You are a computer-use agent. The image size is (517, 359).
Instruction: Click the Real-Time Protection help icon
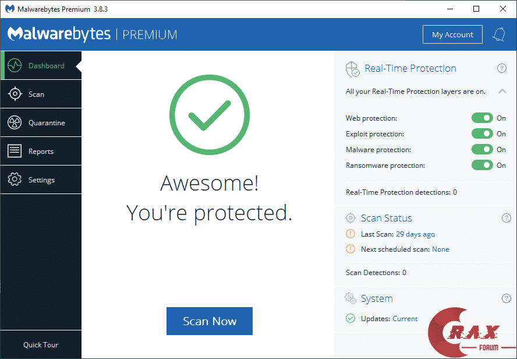point(501,69)
